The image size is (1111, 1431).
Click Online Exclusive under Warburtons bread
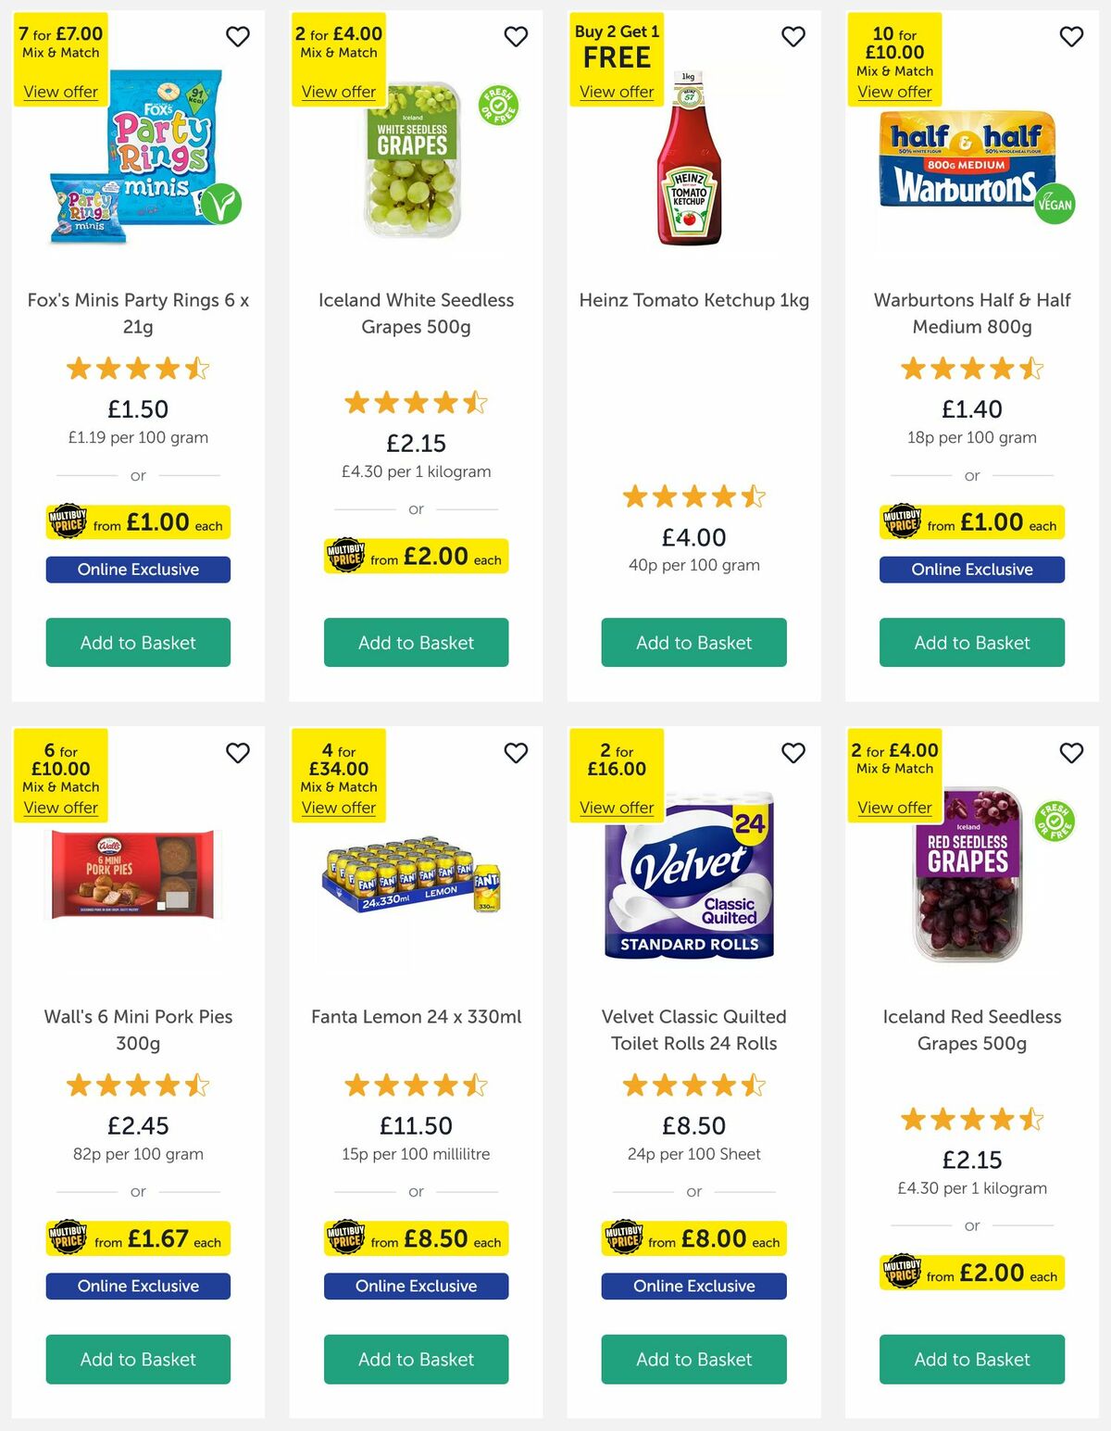click(x=971, y=569)
